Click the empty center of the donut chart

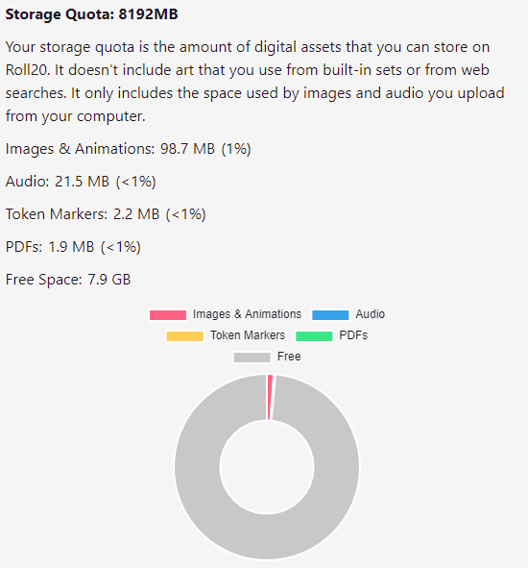point(267,467)
